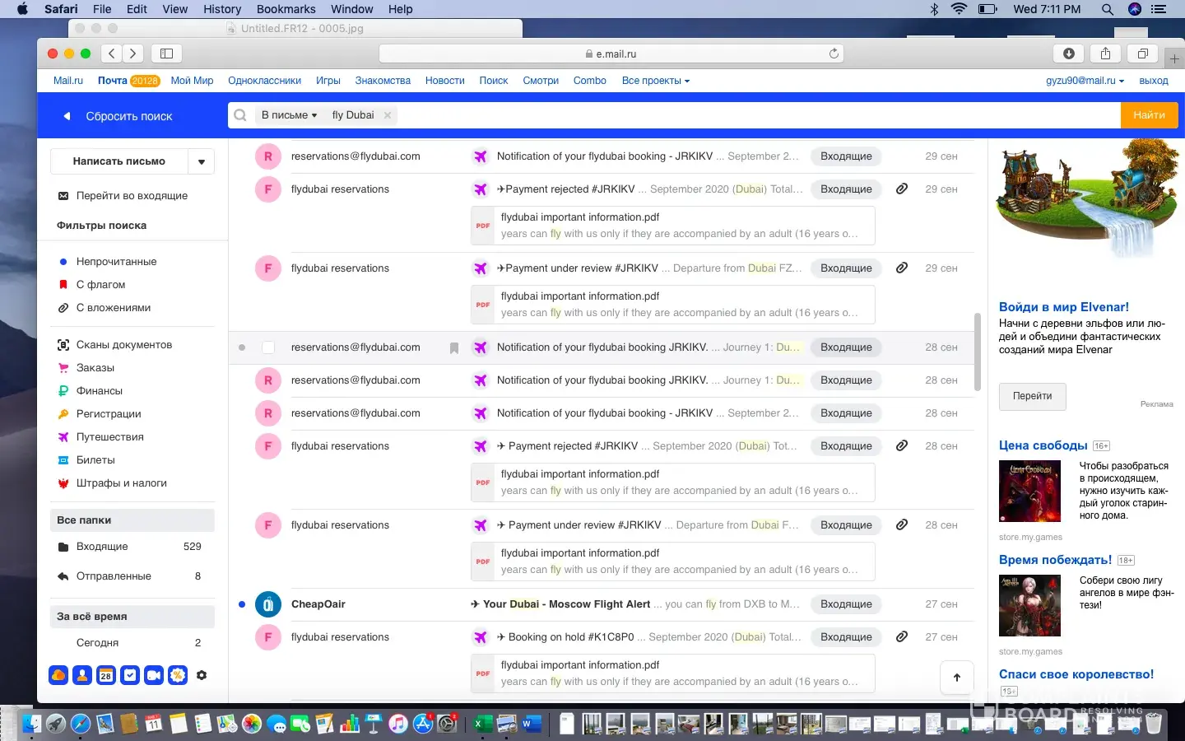This screenshot has width=1185, height=741.
Task: Expand the 'В письме' search scope dropdown
Action: pyautogui.click(x=289, y=115)
